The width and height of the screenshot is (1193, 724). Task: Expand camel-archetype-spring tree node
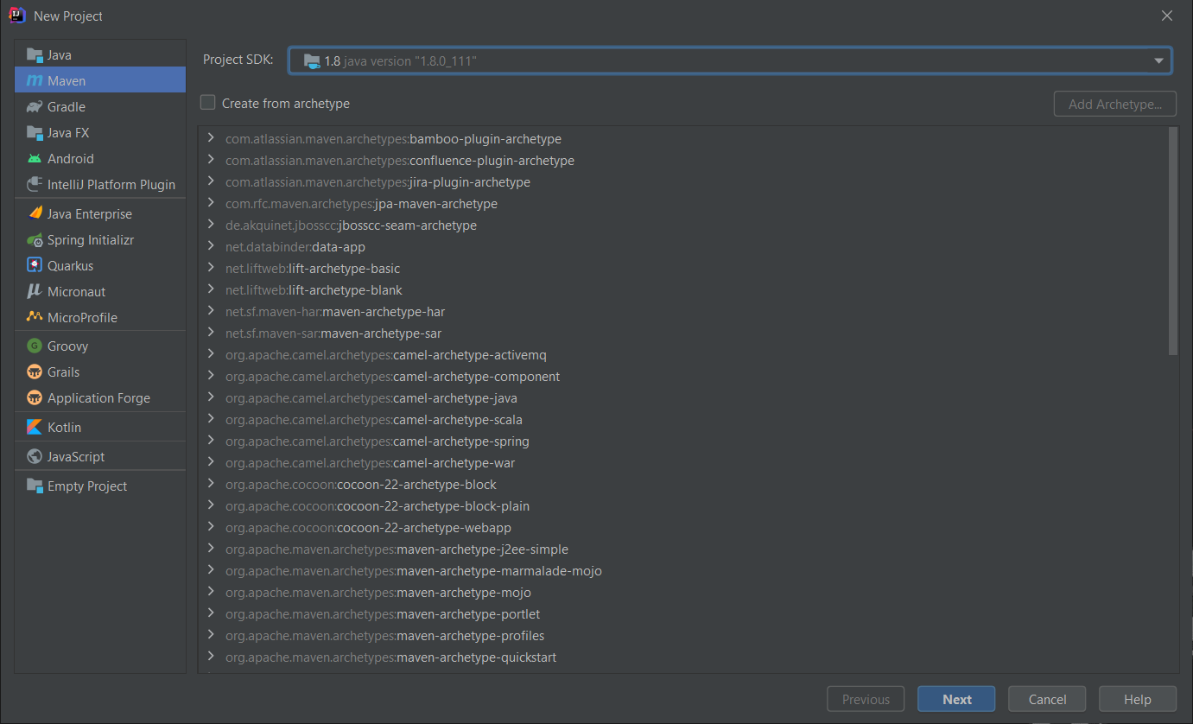pyautogui.click(x=211, y=441)
